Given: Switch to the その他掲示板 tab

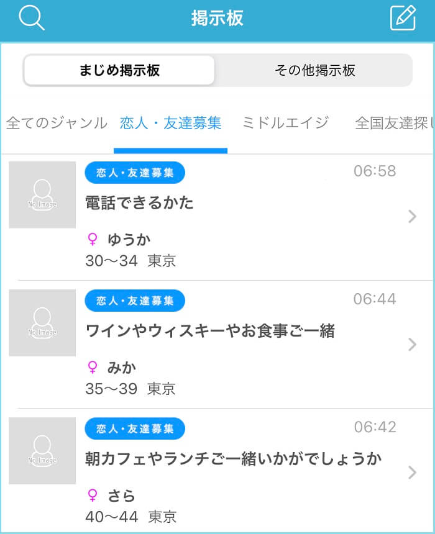Looking at the screenshot, I should coord(316,70).
